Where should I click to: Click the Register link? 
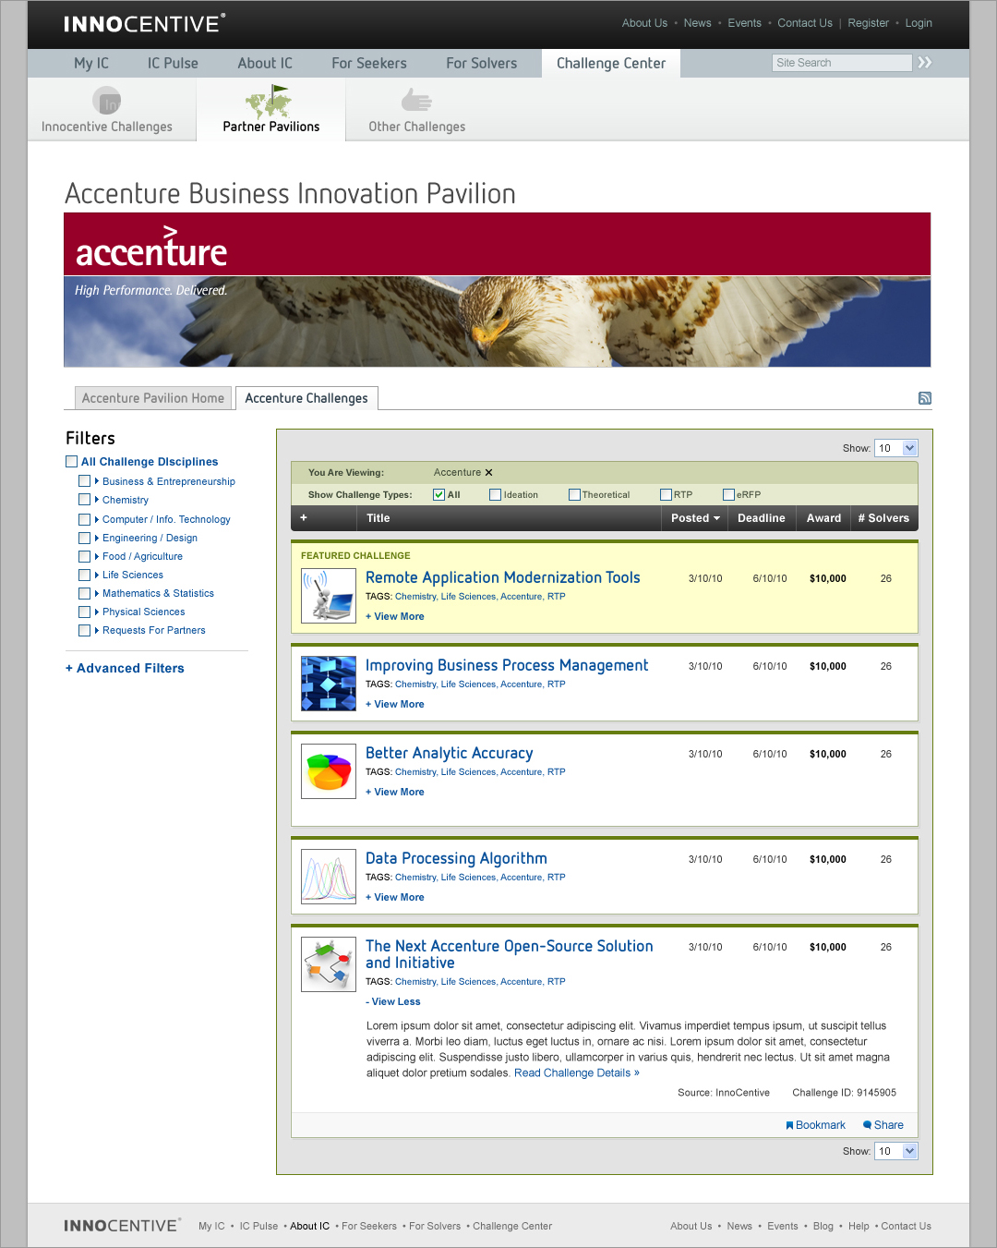click(869, 23)
